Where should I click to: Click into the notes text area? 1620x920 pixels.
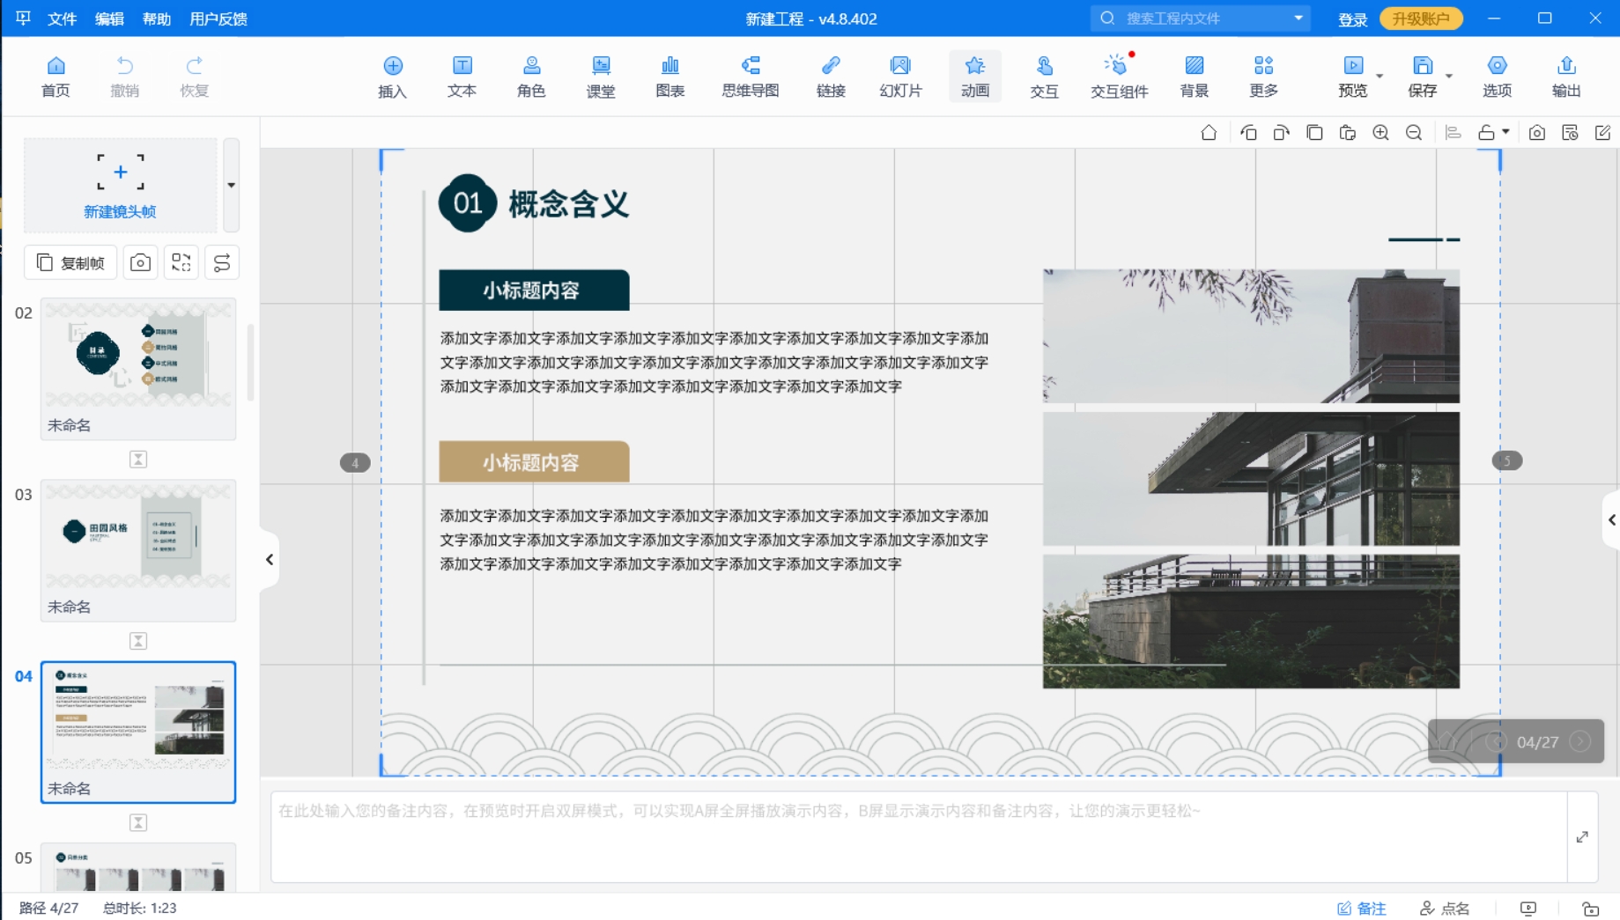point(919,836)
